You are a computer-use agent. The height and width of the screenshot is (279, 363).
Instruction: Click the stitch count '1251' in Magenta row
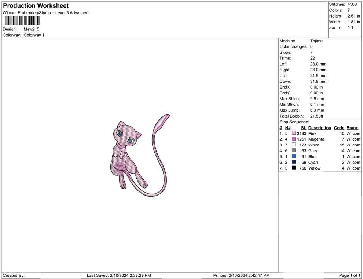pyautogui.click(x=302, y=139)
